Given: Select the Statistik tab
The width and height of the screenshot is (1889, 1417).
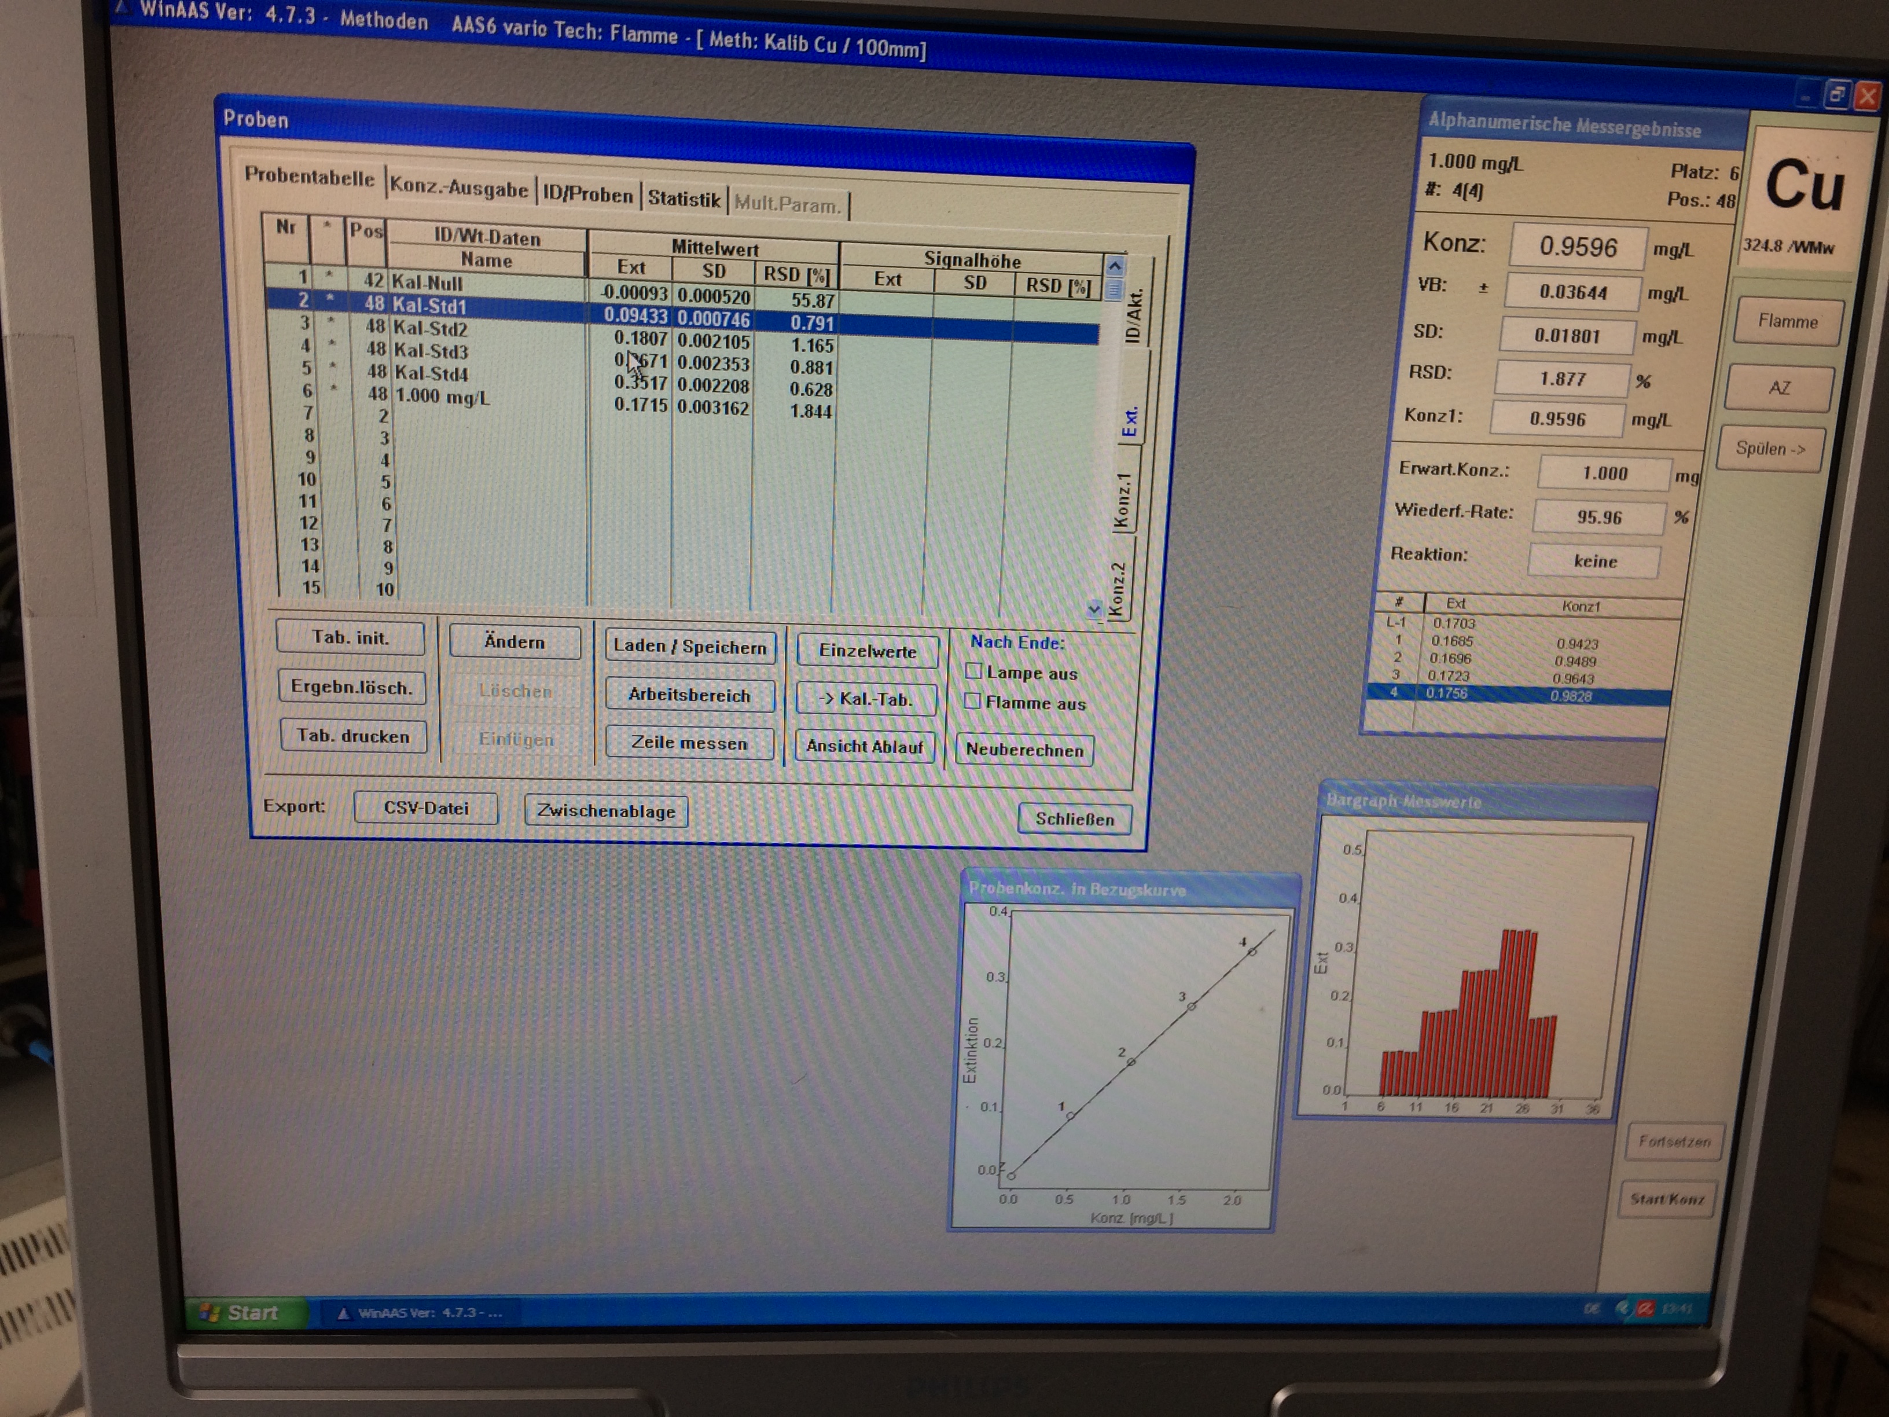Looking at the screenshot, I should click(x=683, y=199).
